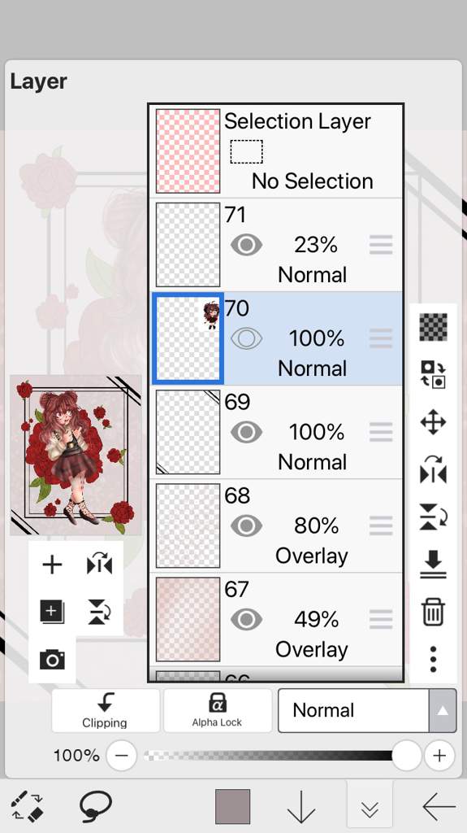Click the gray current color swatch

point(233,806)
